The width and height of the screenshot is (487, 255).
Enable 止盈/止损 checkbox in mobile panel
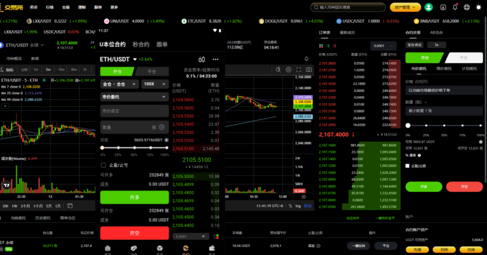click(x=103, y=164)
